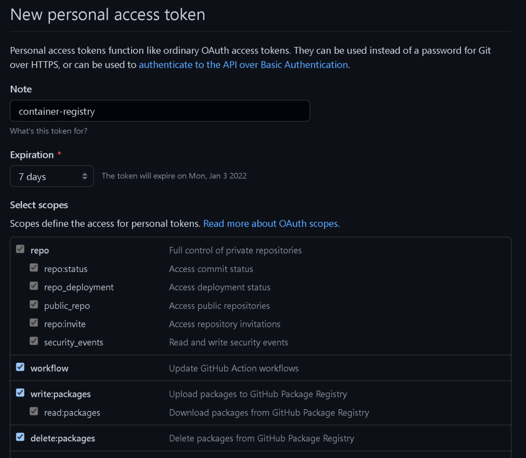Toggle the repo:status scope
Screen dimensions: 526x458
tap(34, 267)
